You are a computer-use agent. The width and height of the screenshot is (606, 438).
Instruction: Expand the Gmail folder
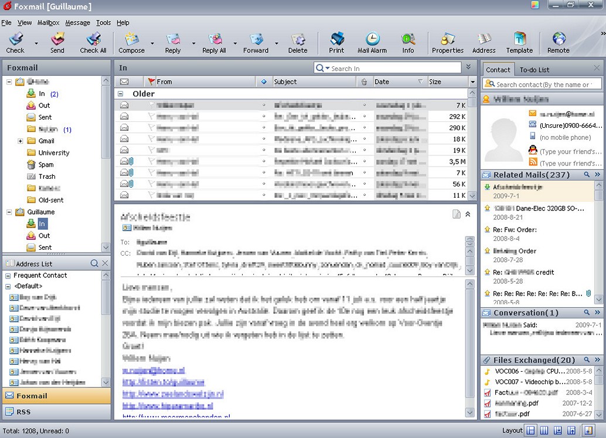point(20,141)
